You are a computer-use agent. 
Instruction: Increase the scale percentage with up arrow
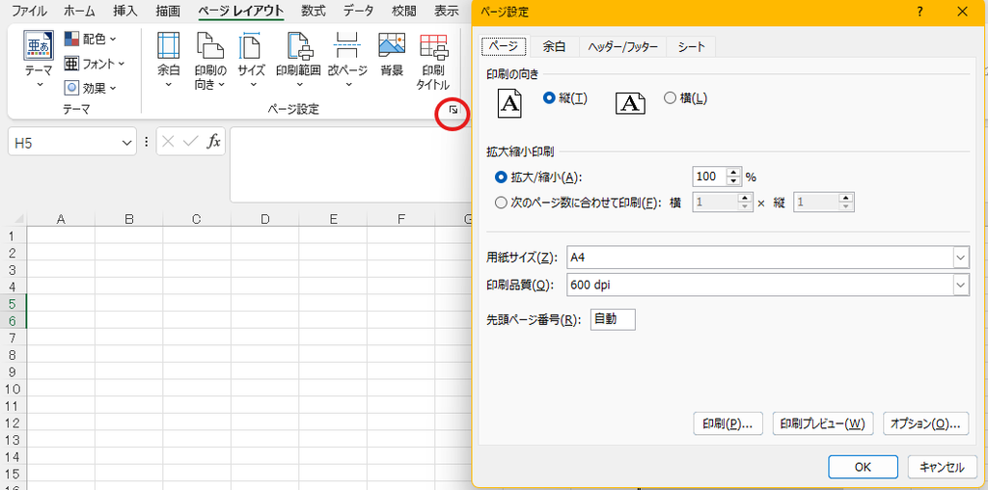pos(733,173)
